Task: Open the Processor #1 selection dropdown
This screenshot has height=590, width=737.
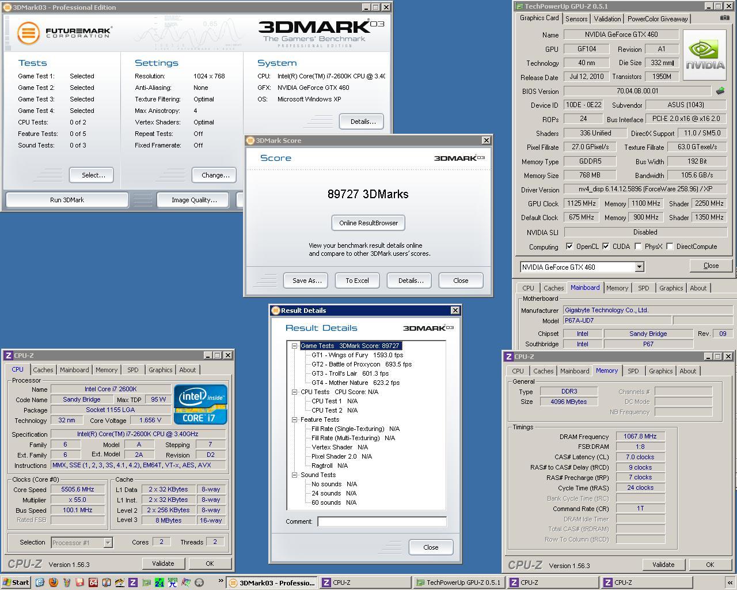Action: coord(108,542)
